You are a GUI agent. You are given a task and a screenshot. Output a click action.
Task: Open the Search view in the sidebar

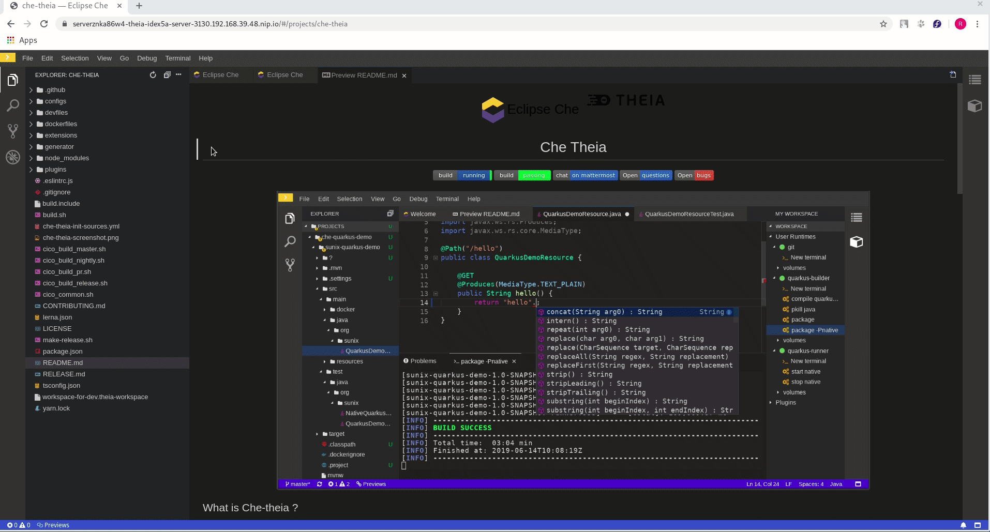[13, 105]
